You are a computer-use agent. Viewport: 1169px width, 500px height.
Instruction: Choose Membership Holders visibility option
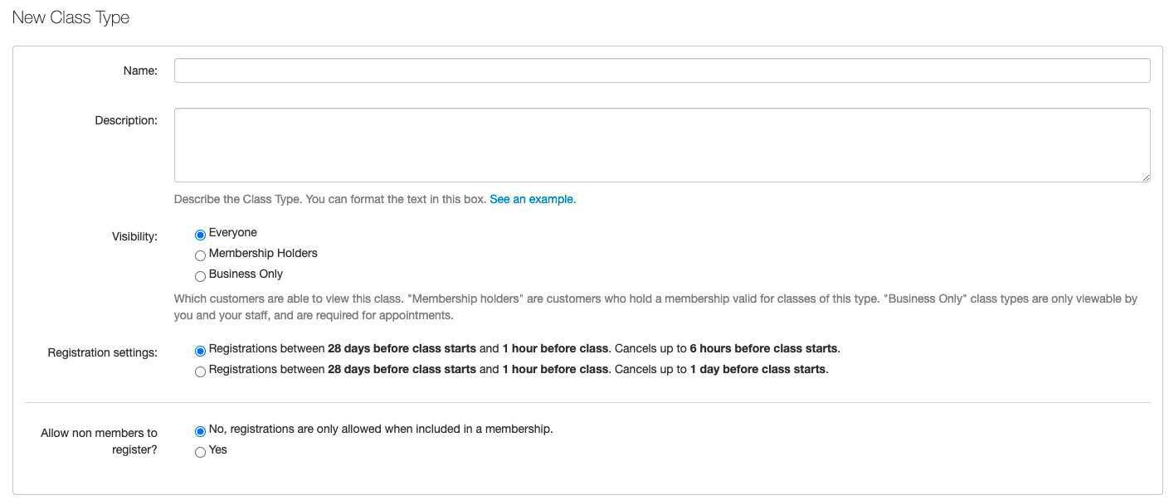[200, 255]
